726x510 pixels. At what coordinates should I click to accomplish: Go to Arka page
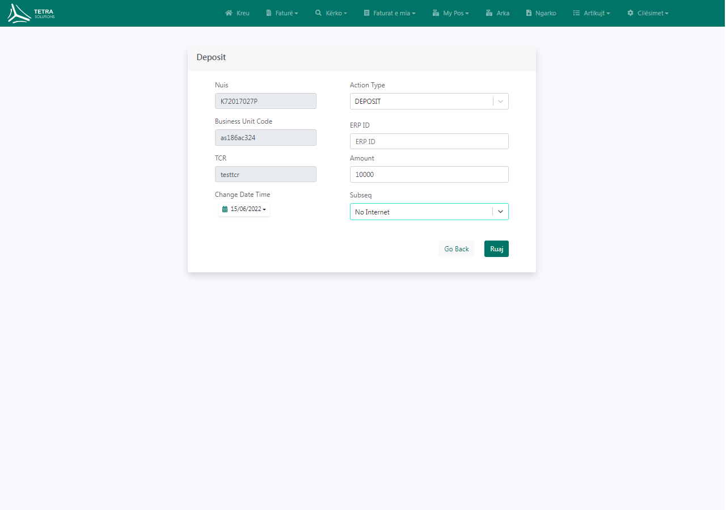(x=497, y=13)
